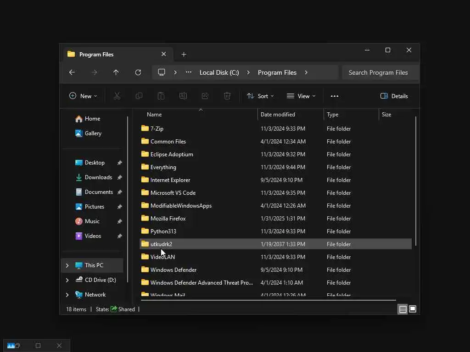Unpin Downloads via its pin icon

[x=120, y=177]
